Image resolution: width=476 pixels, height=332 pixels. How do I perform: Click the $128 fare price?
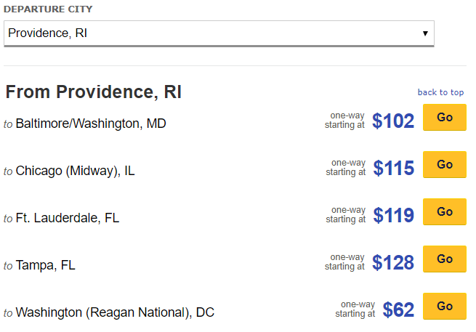393,262
